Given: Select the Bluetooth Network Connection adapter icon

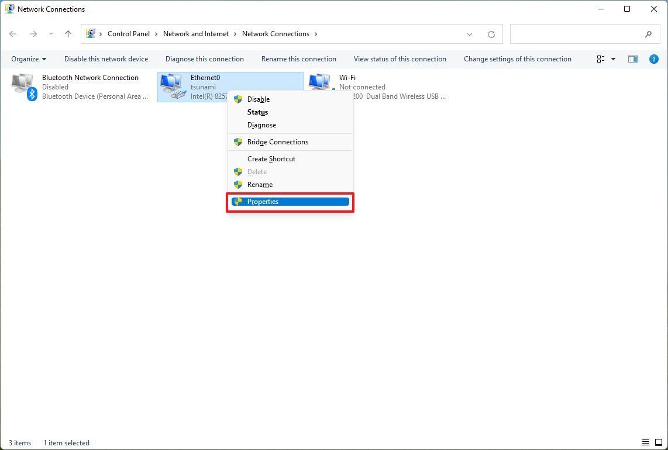Looking at the screenshot, I should pyautogui.click(x=23, y=84).
